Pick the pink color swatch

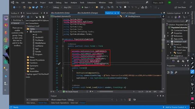tap(192, 98)
